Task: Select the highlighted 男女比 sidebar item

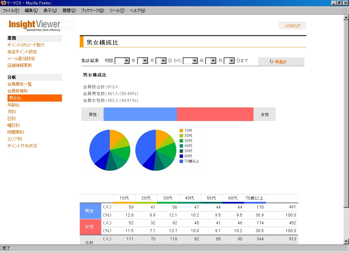Action: [35, 98]
